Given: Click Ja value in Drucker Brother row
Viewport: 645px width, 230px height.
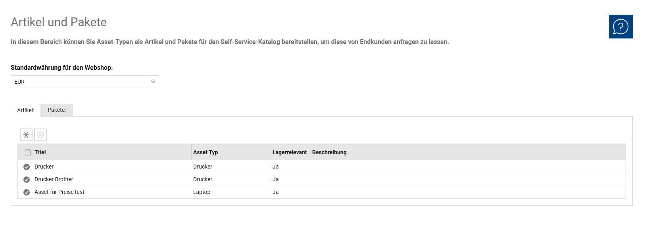Looking at the screenshot, I should click(x=276, y=179).
